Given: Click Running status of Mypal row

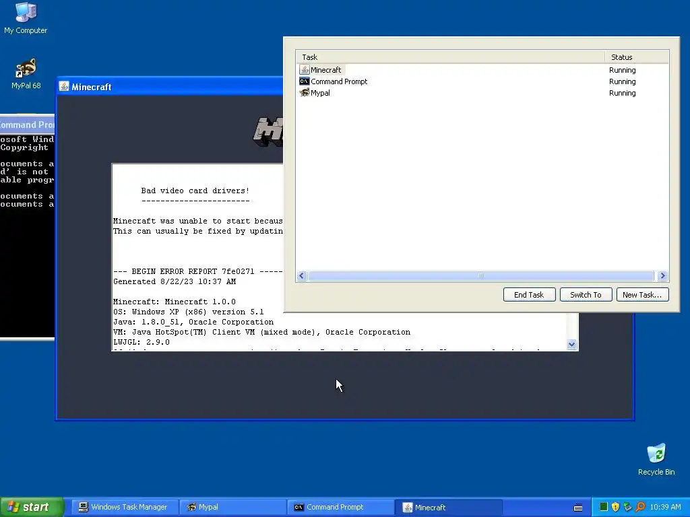Looking at the screenshot, I should pos(622,93).
